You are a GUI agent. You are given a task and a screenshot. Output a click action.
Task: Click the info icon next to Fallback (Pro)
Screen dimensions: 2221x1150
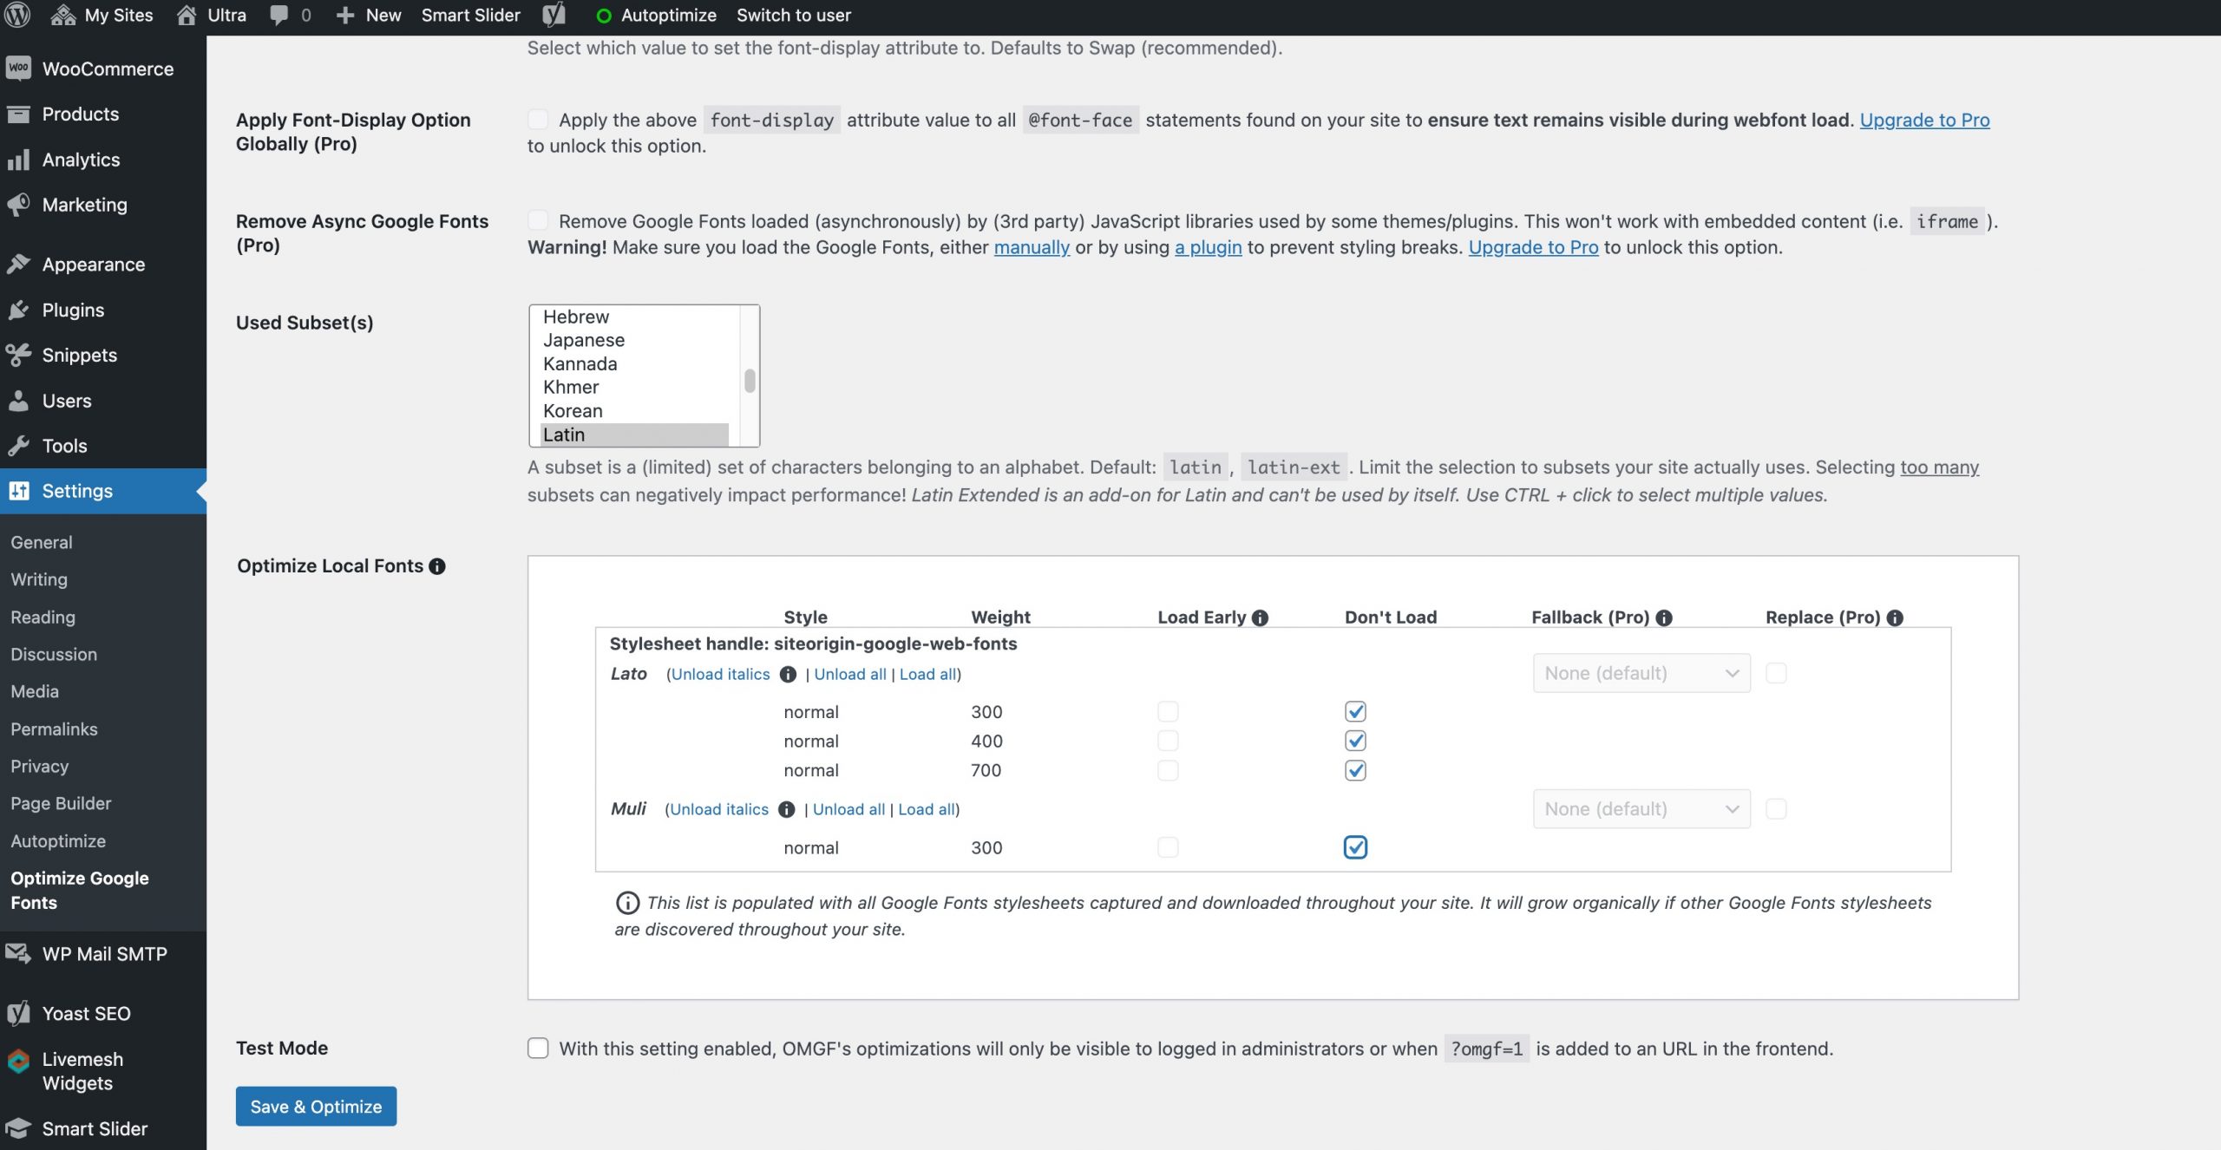(1663, 617)
